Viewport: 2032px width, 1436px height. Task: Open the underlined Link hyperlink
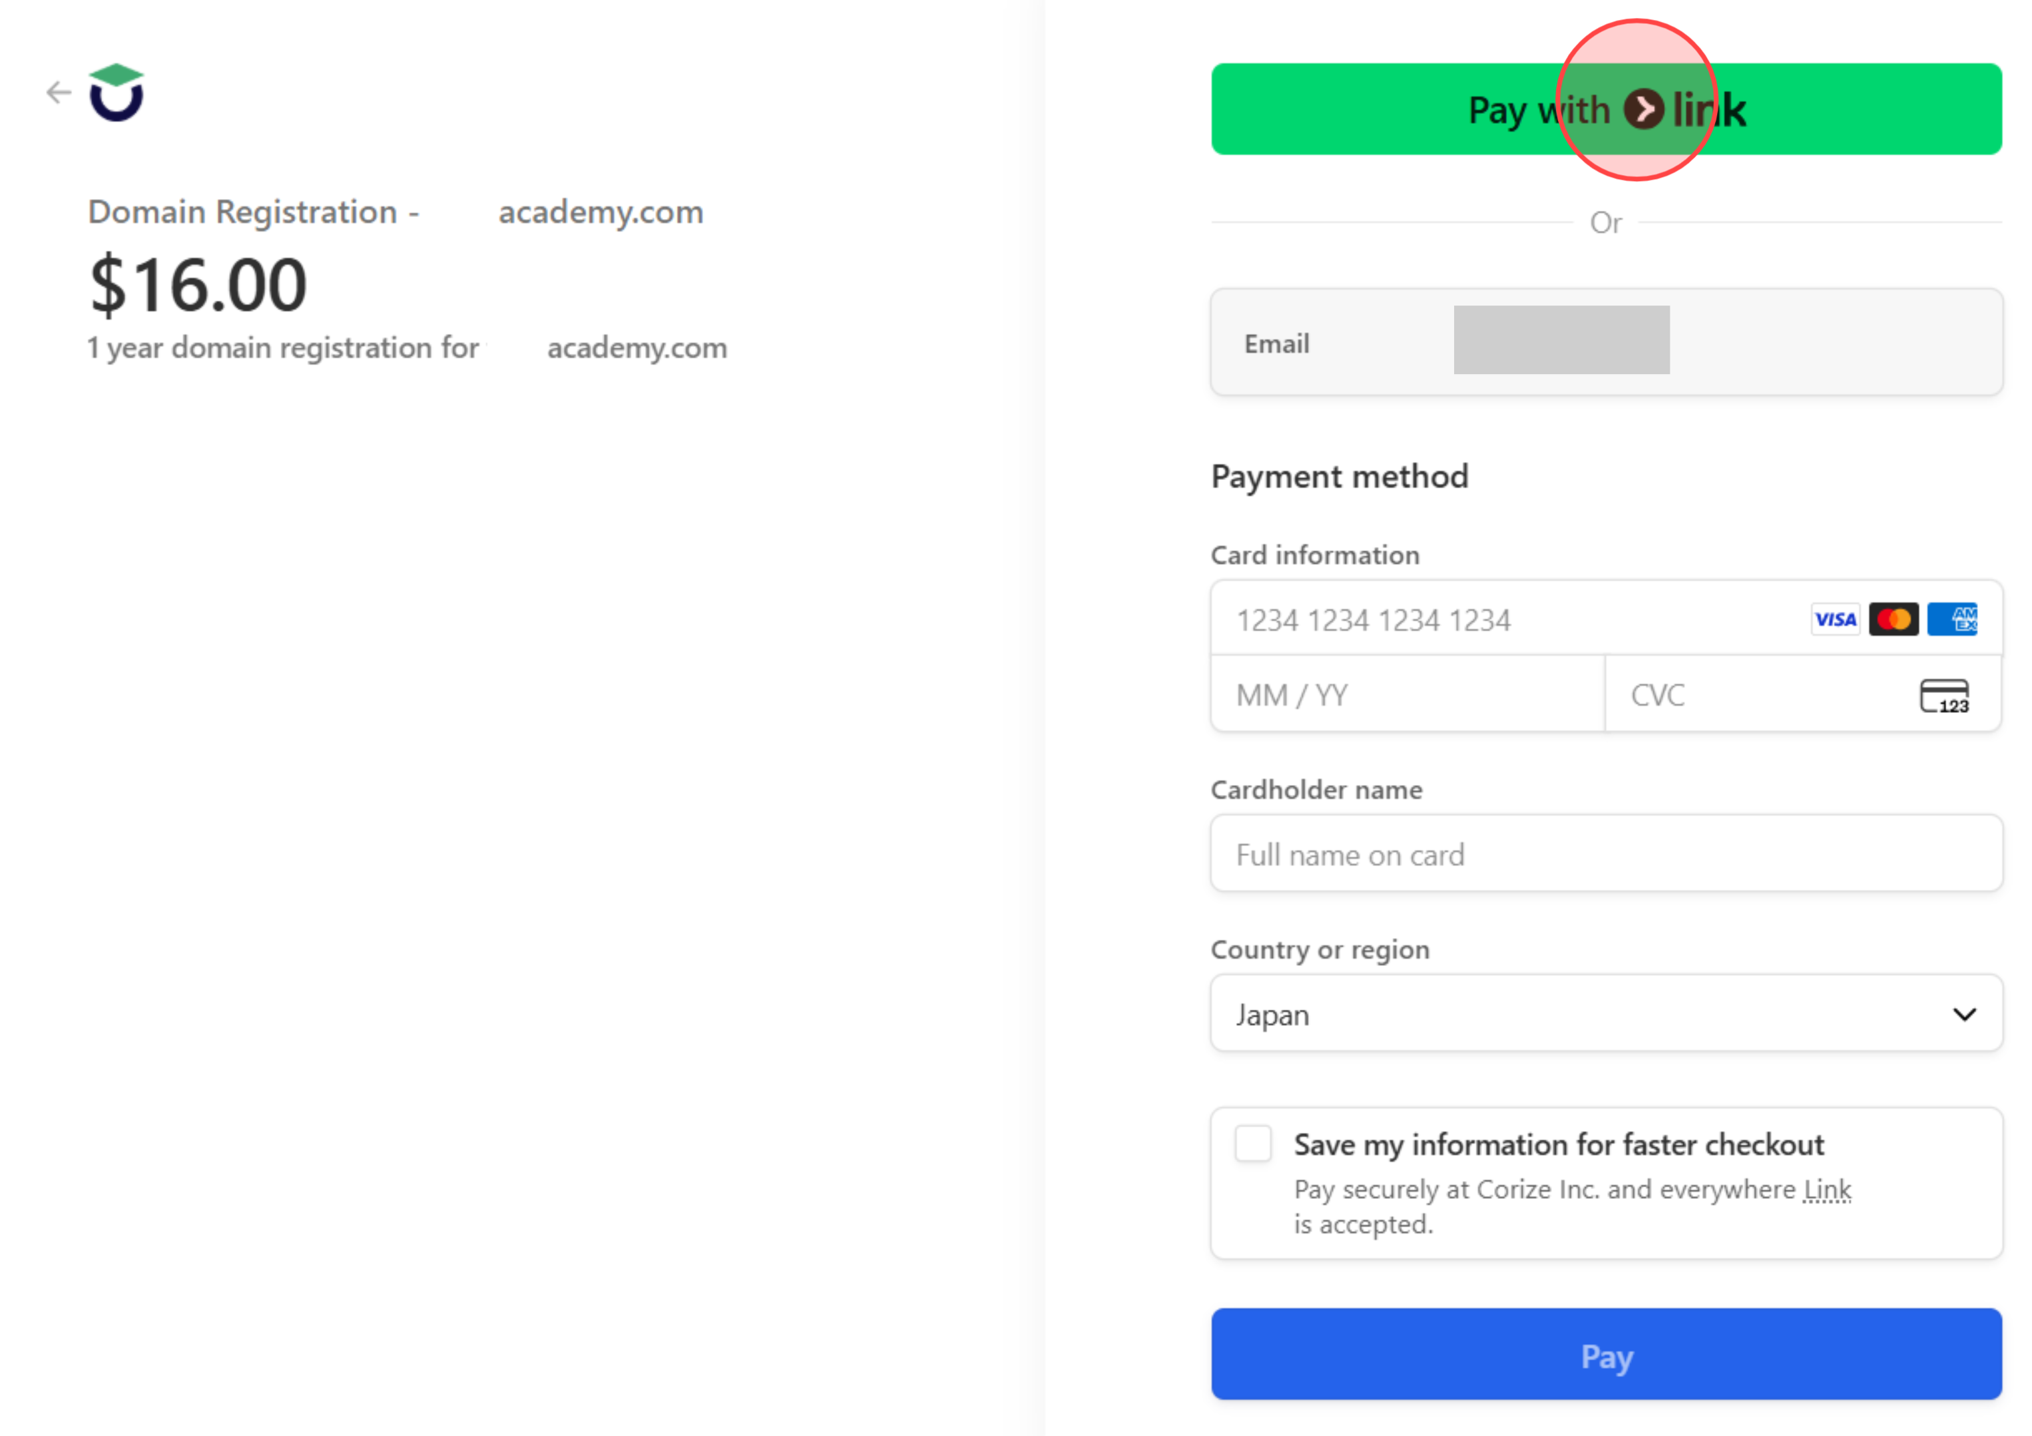(1828, 1189)
